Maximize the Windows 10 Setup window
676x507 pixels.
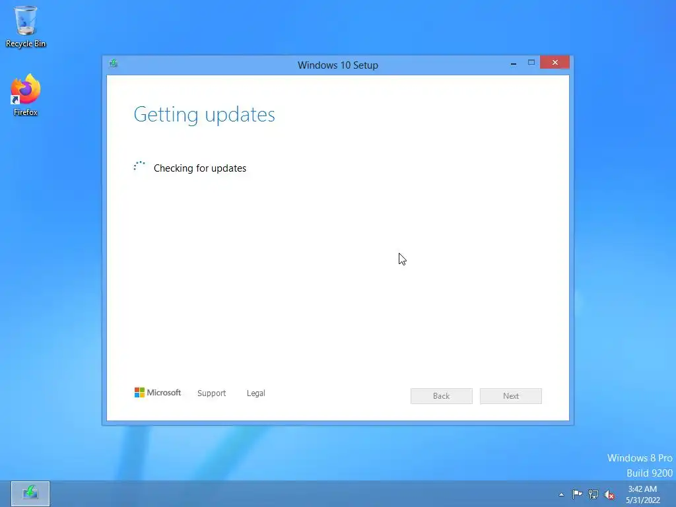(531, 63)
